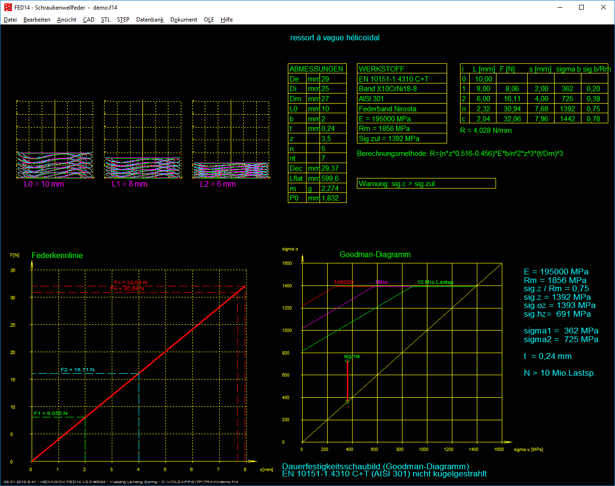The height and width of the screenshot is (486, 615).
Task: Open the Datenbank menu
Action: (150, 20)
